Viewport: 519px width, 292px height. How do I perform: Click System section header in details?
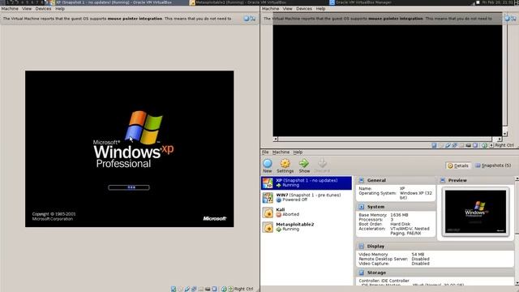(396, 207)
